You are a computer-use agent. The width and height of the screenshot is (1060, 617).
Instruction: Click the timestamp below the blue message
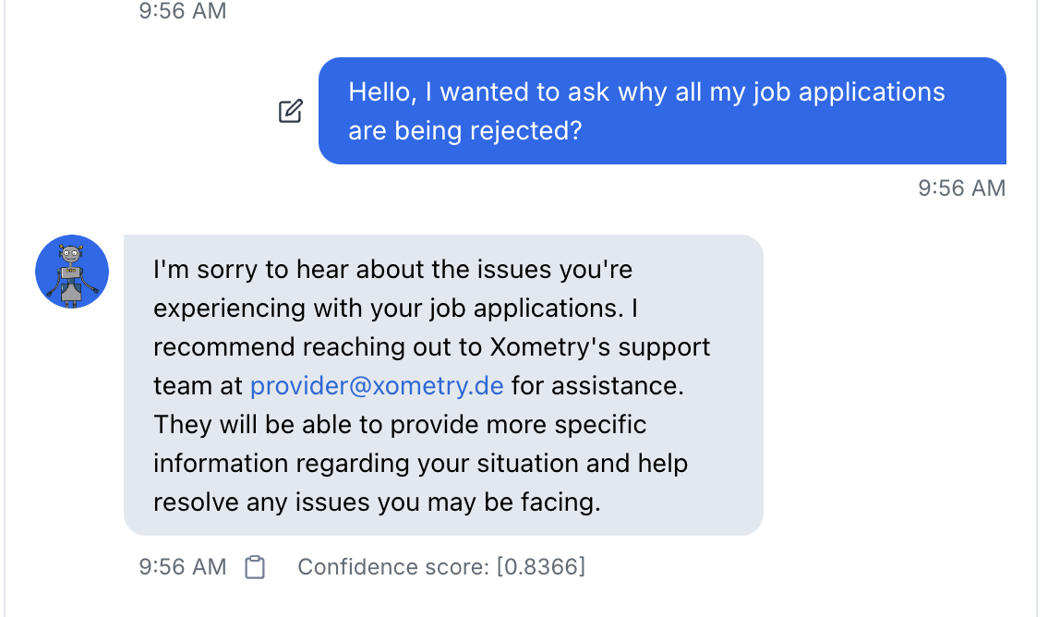pyautogui.click(x=961, y=188)
